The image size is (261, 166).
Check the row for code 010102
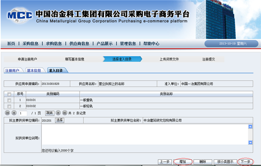pyautogui.click(x=9, y=106)
